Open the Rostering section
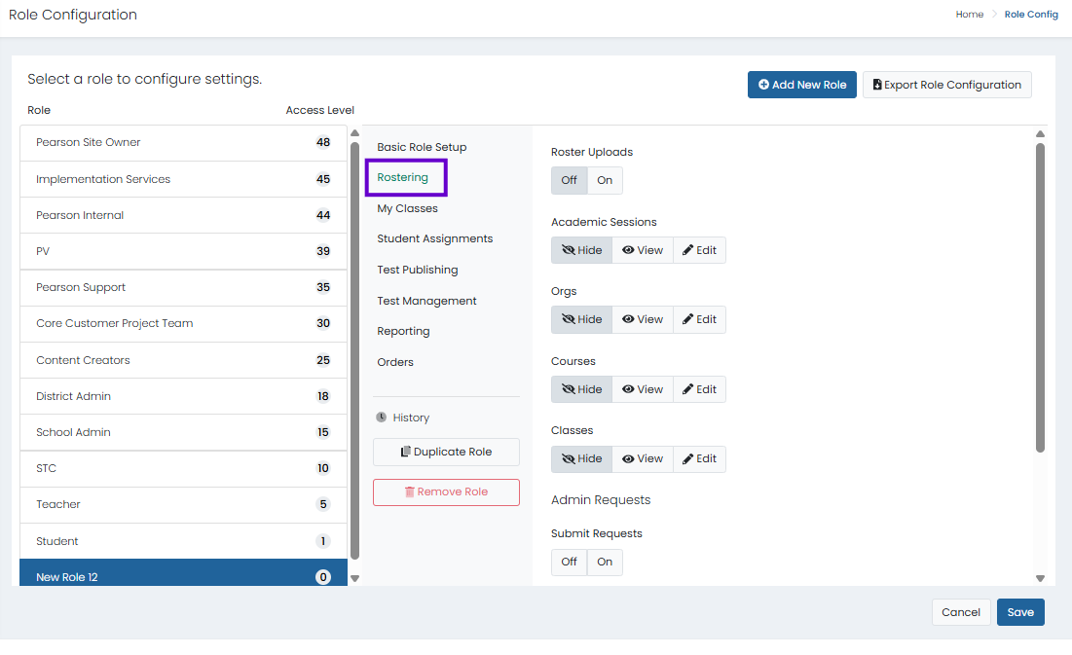The height and width of the screenshot is (655, 1072). (x=403, y=177)
